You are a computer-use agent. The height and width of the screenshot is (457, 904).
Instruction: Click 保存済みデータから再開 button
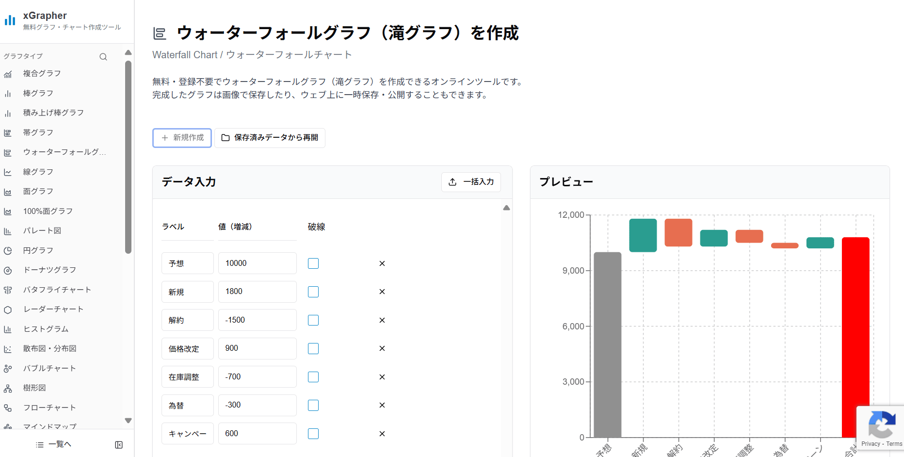pyautogui.click(x=270, y=138)
